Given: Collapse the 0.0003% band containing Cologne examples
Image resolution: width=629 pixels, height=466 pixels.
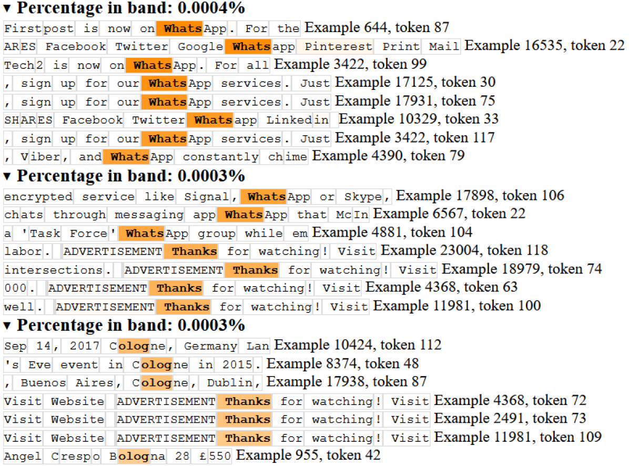Looking at the screenshot, I should (x=7, y=325).
